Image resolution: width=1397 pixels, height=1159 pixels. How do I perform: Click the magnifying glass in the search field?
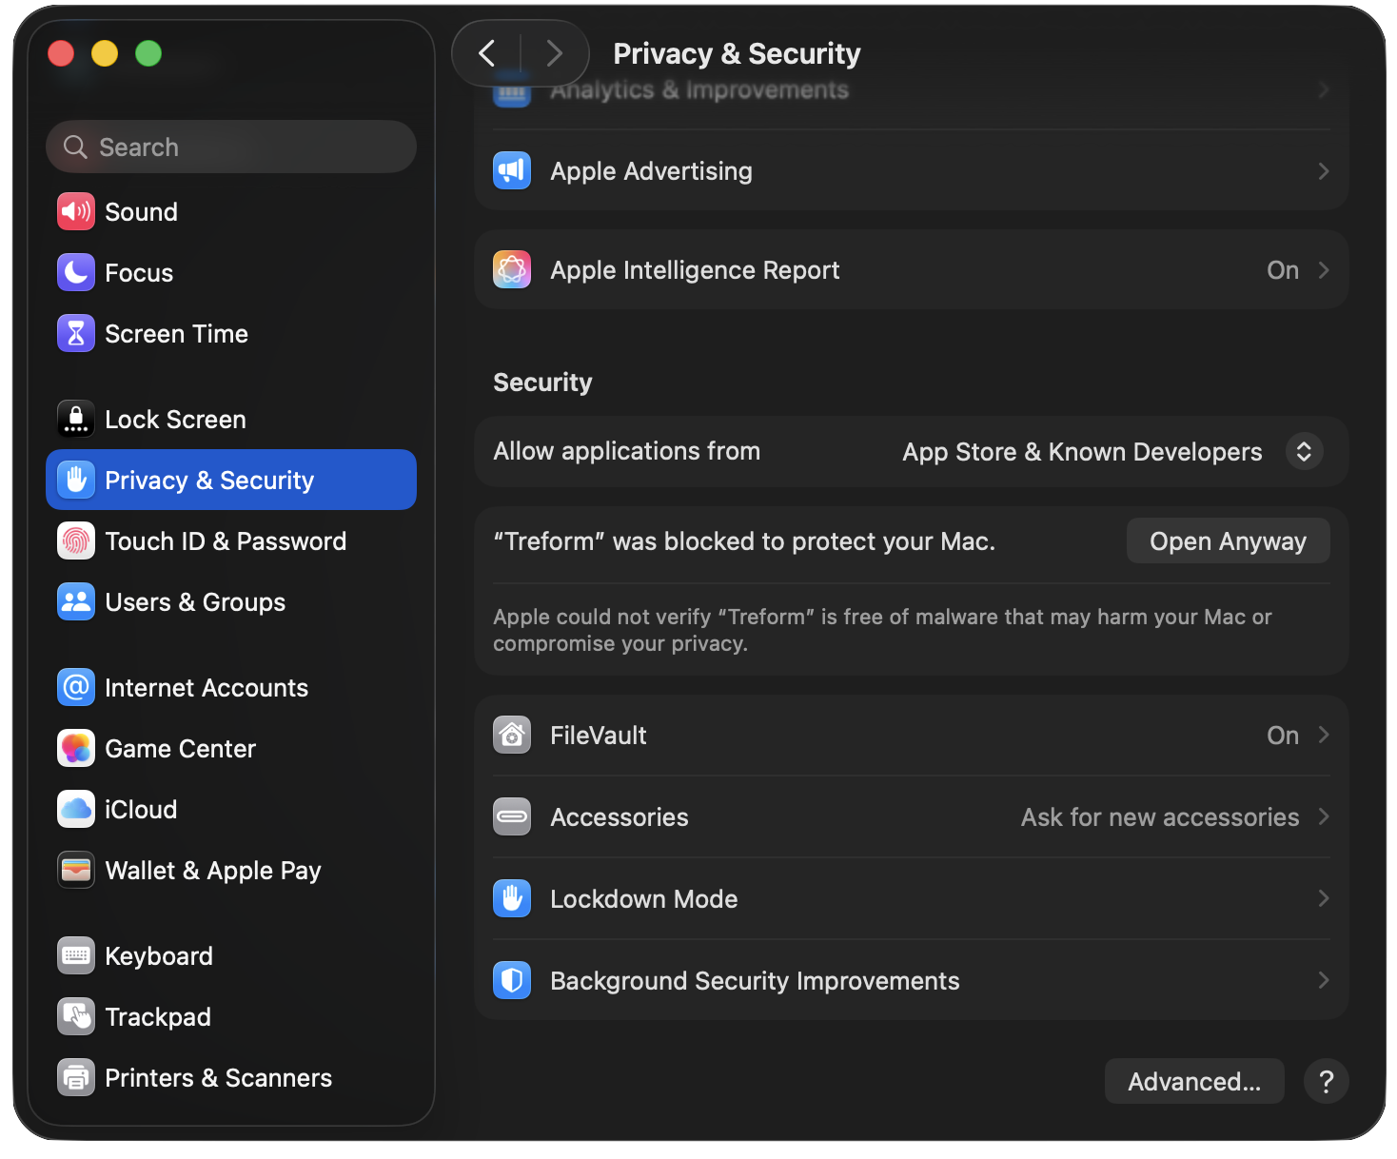coord(75,147)
